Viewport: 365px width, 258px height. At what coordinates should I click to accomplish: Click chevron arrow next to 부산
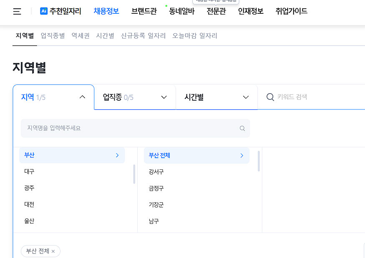(x=117, y=155)
